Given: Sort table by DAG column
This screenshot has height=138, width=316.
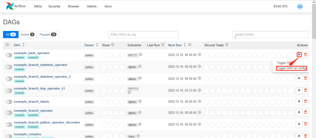Looking at the screenshot, I should (19, 45).
